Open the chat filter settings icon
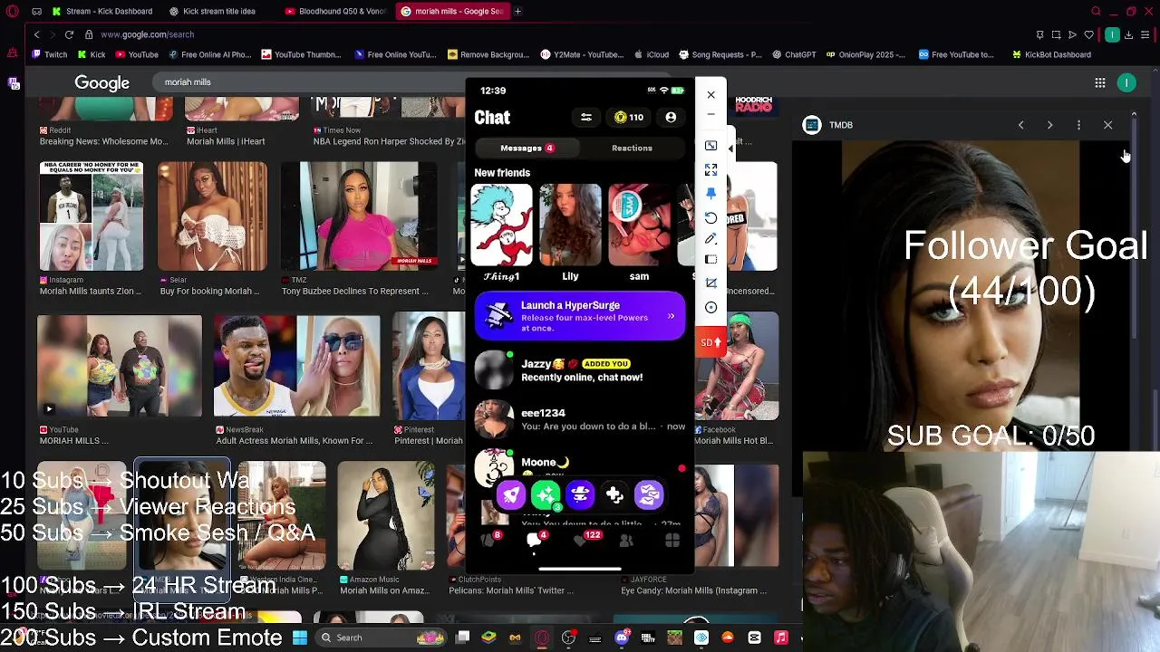The height and width of the screenshot is (652, 1160). tap(586, 118)
